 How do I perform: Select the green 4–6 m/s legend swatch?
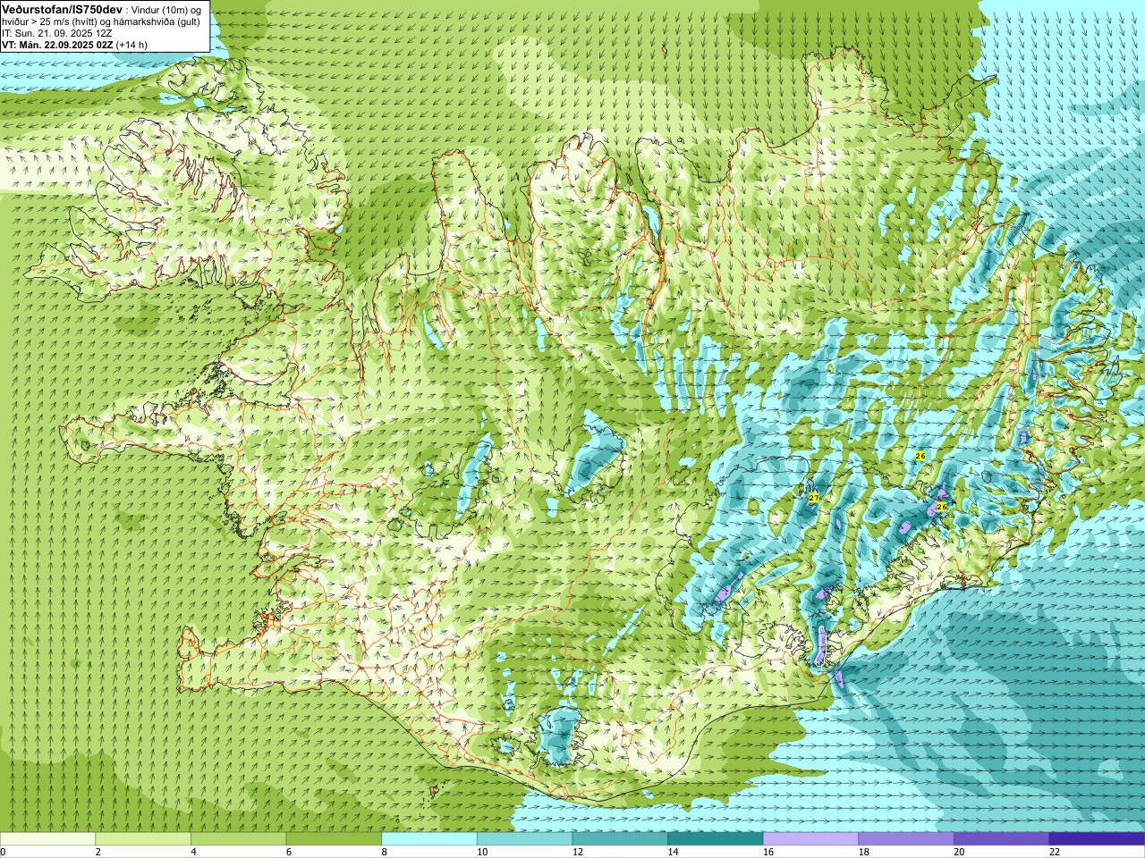(239, 839)
